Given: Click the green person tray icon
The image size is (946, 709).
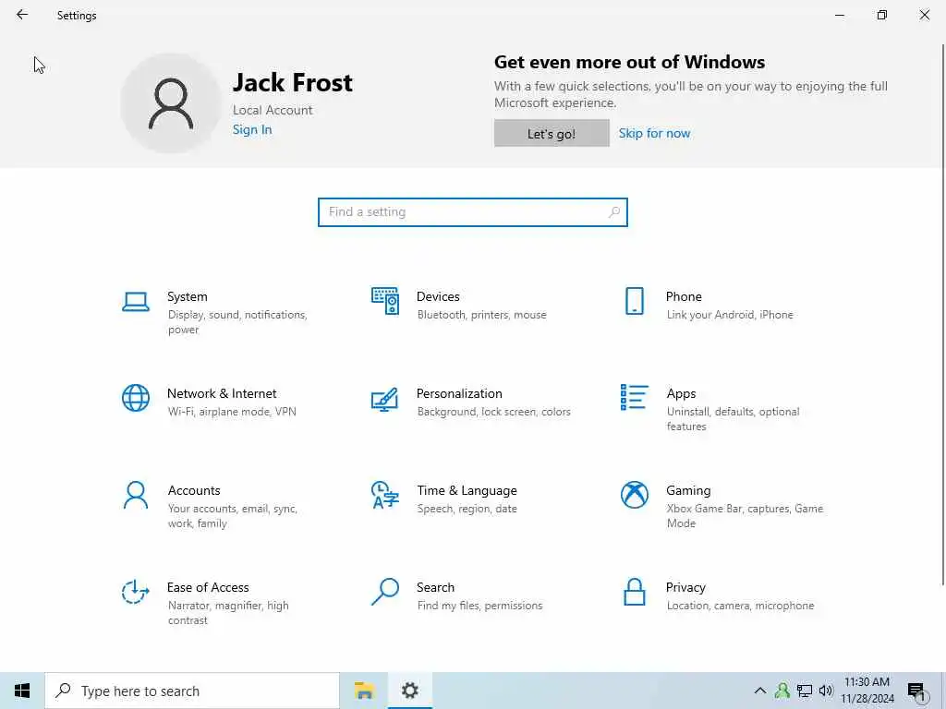Looking at the screenshot, I should pyautogui.click(x=782, y=691).
